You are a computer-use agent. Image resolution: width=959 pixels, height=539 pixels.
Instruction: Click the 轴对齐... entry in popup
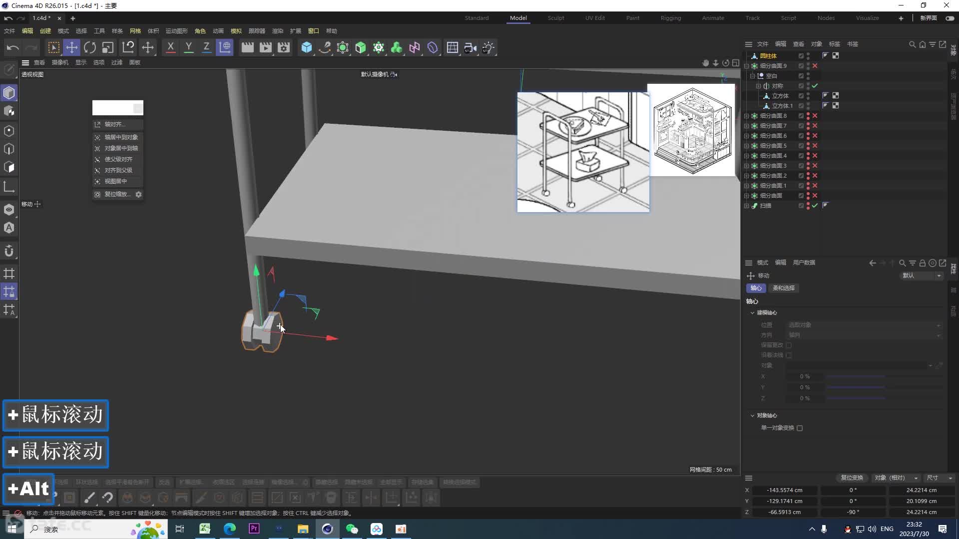pos(117,124)
